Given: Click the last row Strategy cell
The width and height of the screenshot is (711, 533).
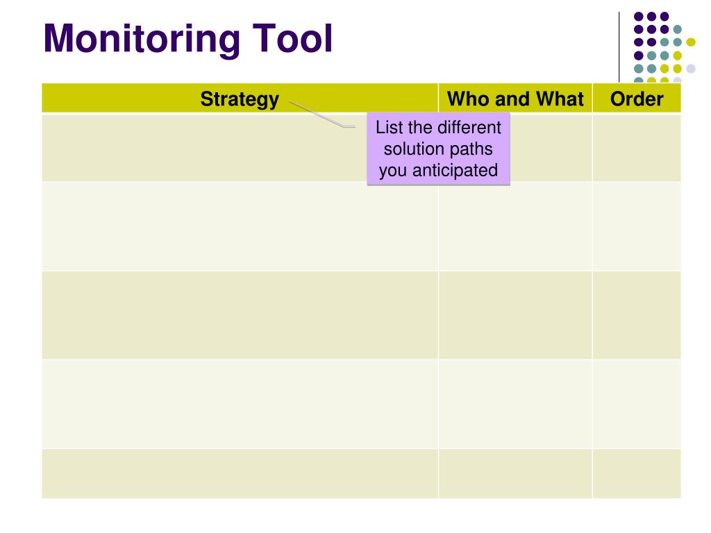Looking at the screenshot, I should (x=240, y=473).
